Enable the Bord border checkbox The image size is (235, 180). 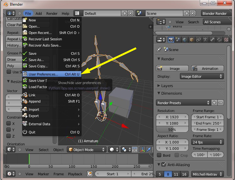(x=159, y=155)
